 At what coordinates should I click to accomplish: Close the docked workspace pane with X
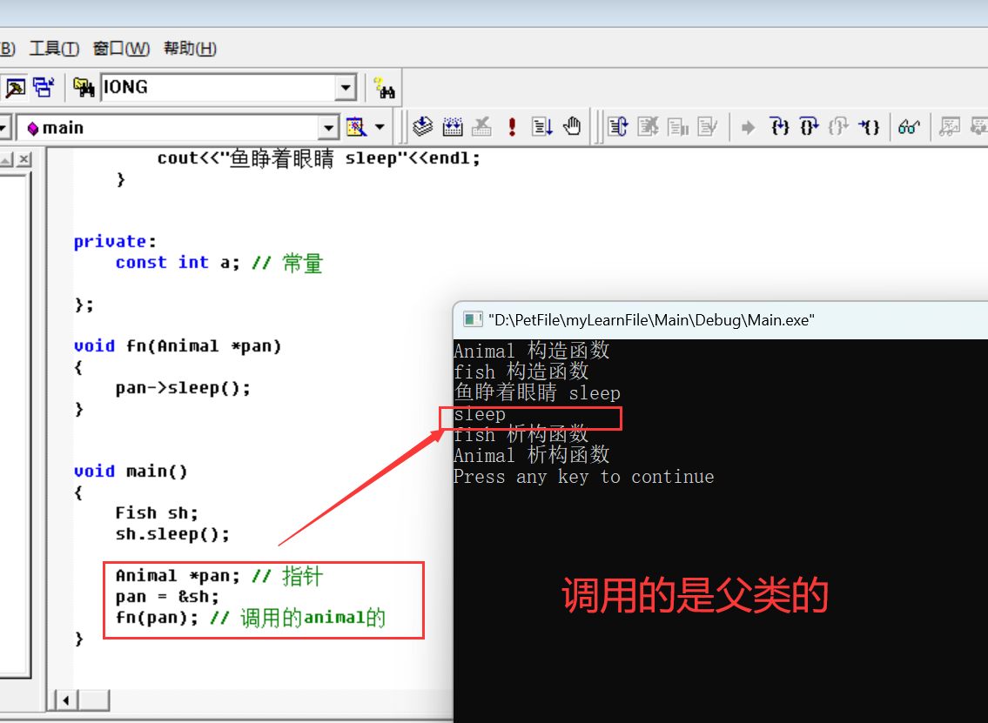pos(24,159)
